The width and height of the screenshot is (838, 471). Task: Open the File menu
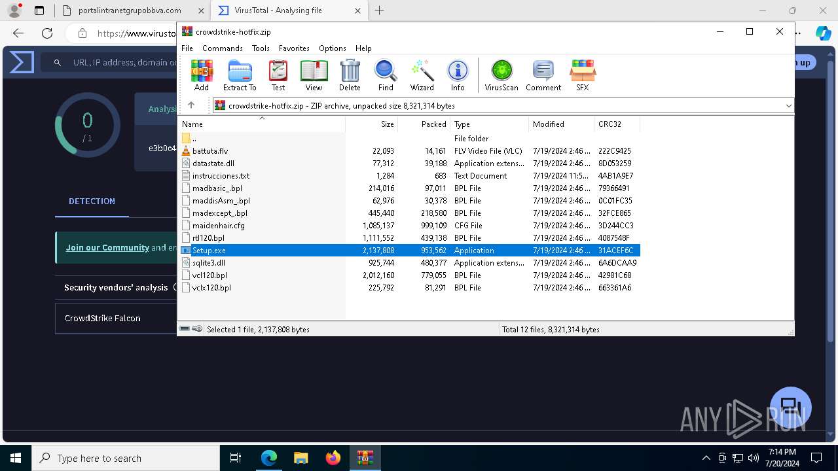coord(187,48)
